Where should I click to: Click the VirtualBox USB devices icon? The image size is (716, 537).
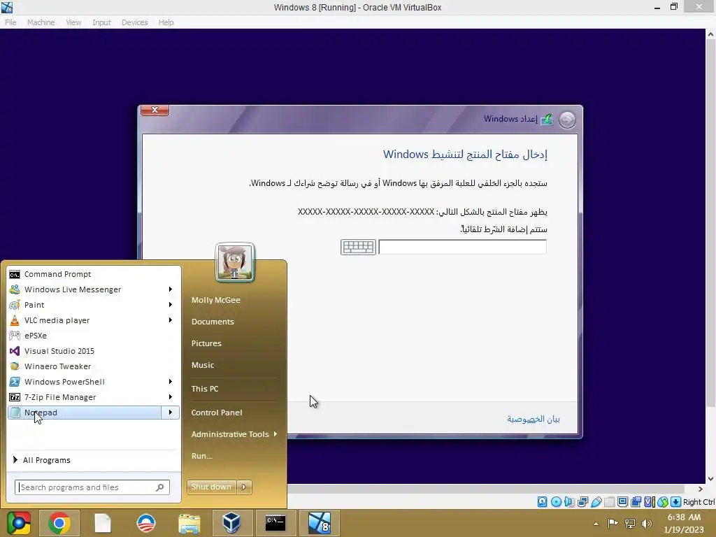[596, 502]
